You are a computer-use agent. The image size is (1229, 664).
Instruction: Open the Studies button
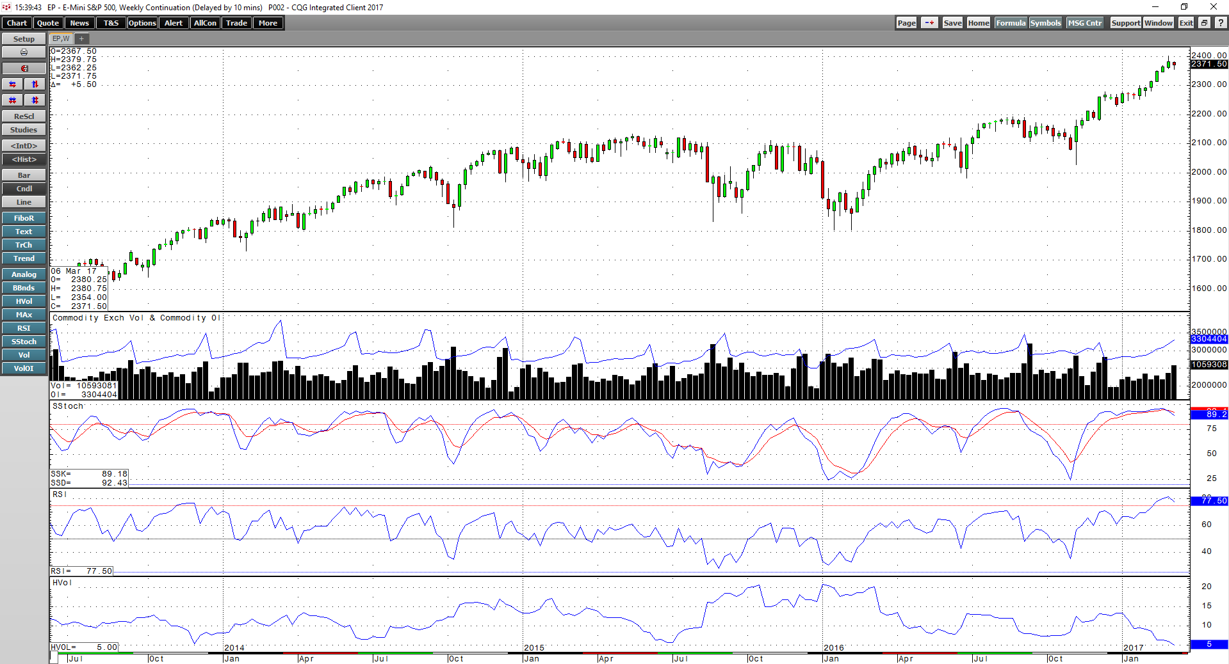pyautogui.click(x=24, y=130)
